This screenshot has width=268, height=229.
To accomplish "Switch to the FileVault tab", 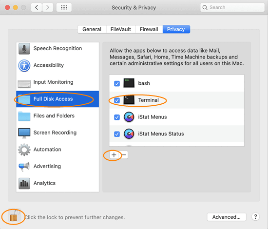I will (x=121, y=29).
